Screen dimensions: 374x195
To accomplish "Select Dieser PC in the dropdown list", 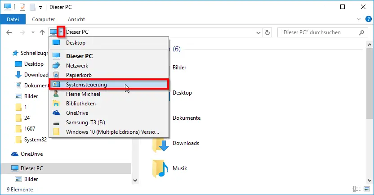I will [109, 56].
